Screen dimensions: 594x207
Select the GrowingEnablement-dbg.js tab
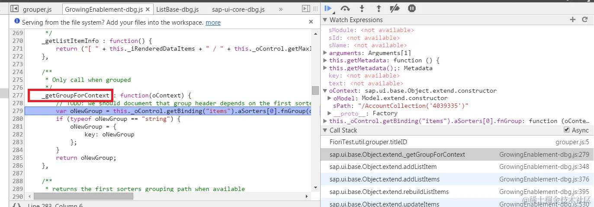point(104,9)
